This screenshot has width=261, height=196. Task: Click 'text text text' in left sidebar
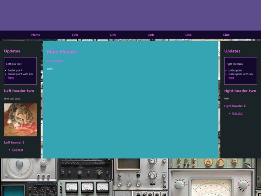click(12, 99)
